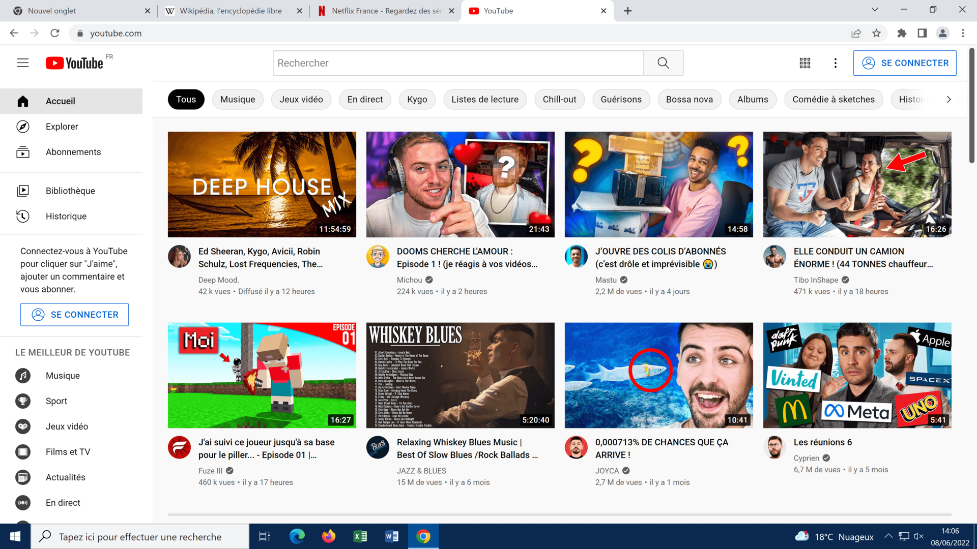
Task: Click the search magnifier button
Action: pos(663,63)
